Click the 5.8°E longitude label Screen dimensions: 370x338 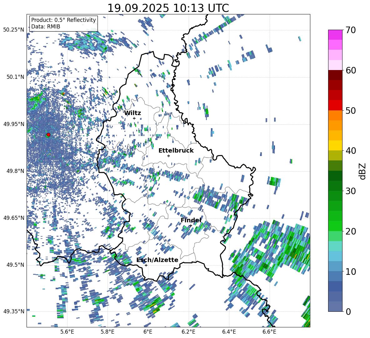[107, 332]
